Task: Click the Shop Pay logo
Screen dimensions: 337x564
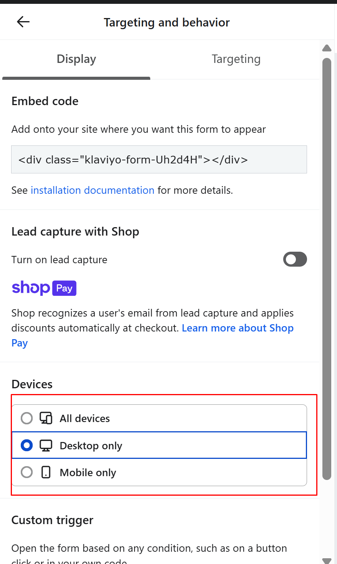Action: tap(44, 288)
